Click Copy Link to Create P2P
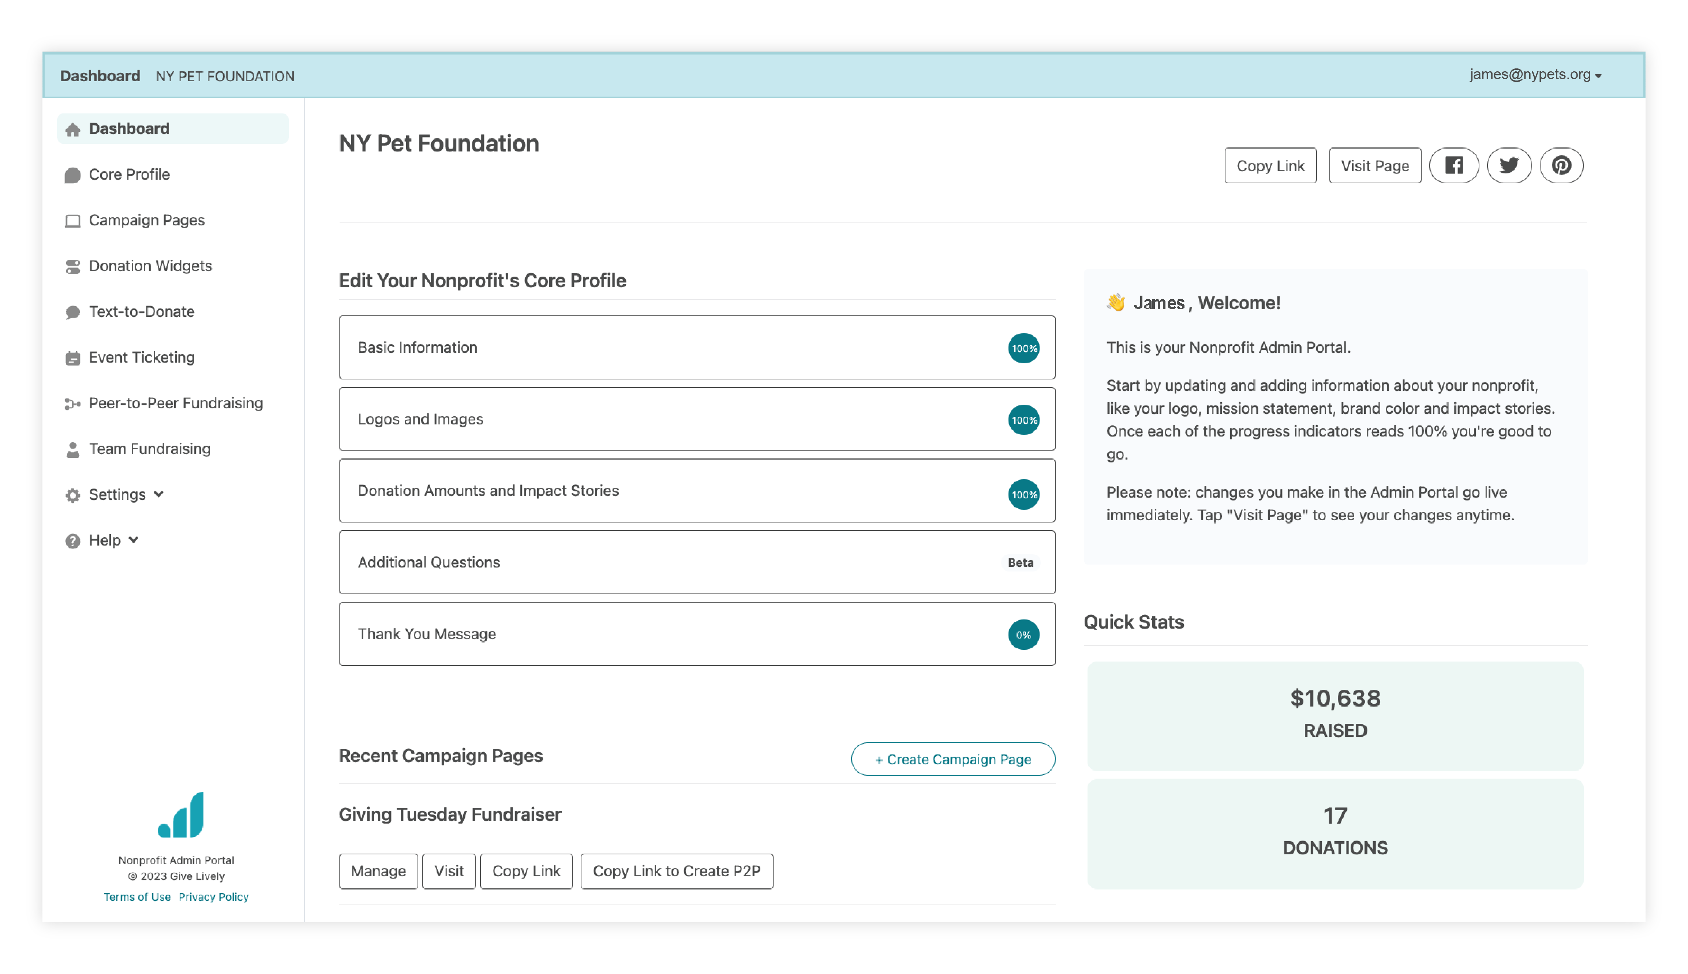Image resolution: width=1688 pixels, height=974 pixels. (676, 870)
